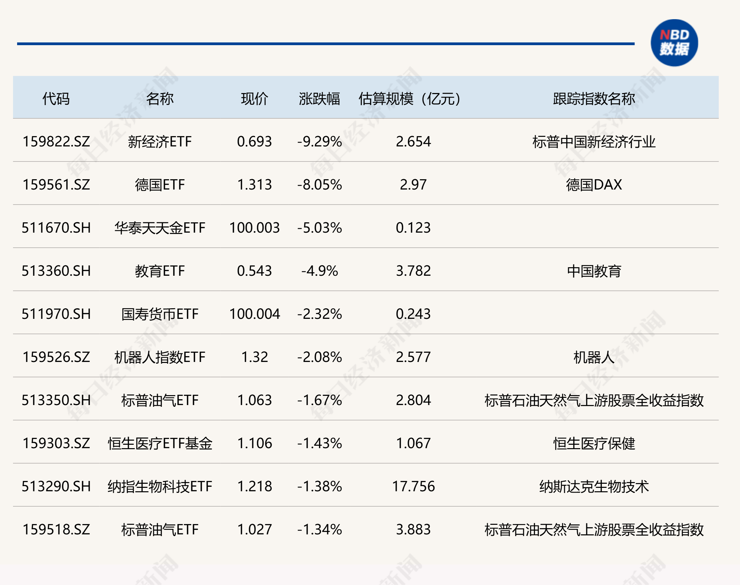Click the 代码 column header
Screen dimensions: 740x585
[x=56, y=99]
